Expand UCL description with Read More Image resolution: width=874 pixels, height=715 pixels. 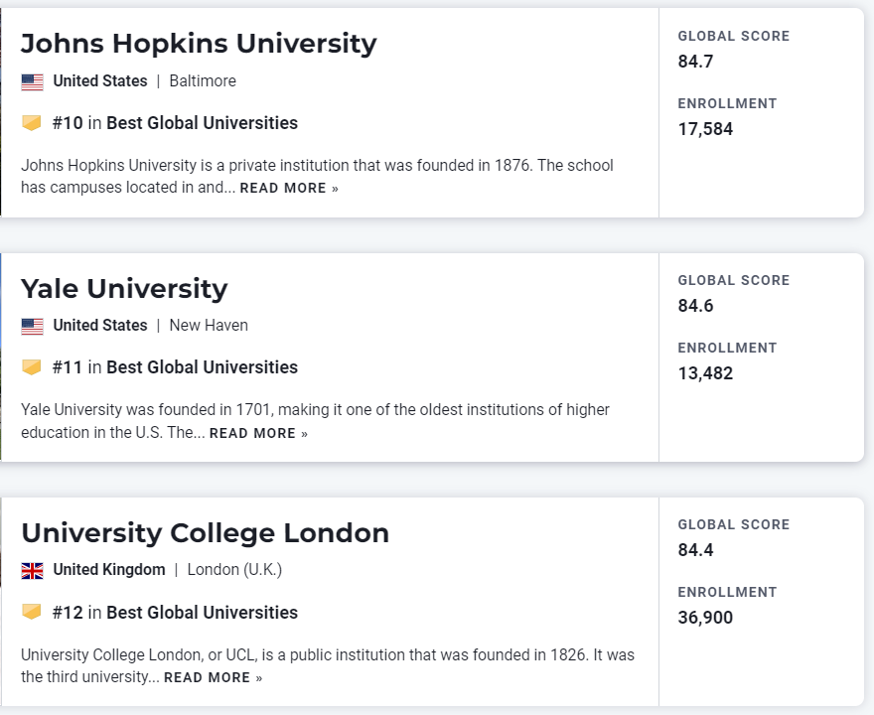(x=213, y=677)
